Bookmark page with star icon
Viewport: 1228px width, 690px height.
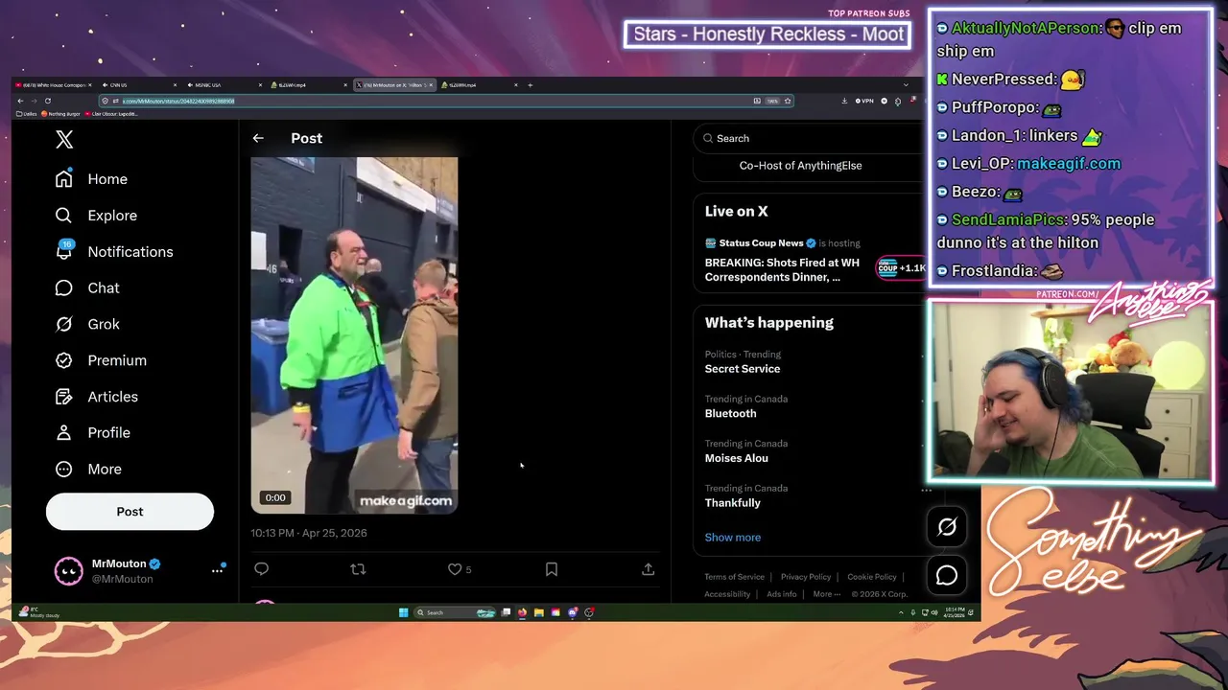(788, 101)
